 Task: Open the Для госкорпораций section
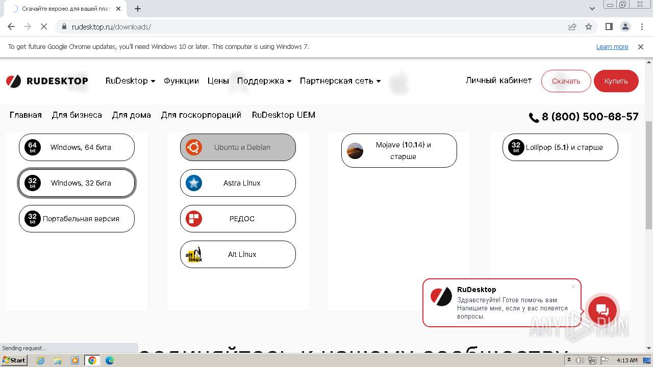tap(201, 115)
